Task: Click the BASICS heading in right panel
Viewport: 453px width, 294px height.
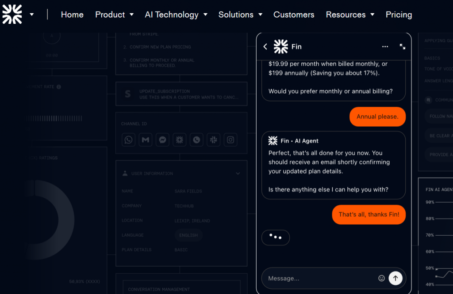Action: [x=432, y=58]
